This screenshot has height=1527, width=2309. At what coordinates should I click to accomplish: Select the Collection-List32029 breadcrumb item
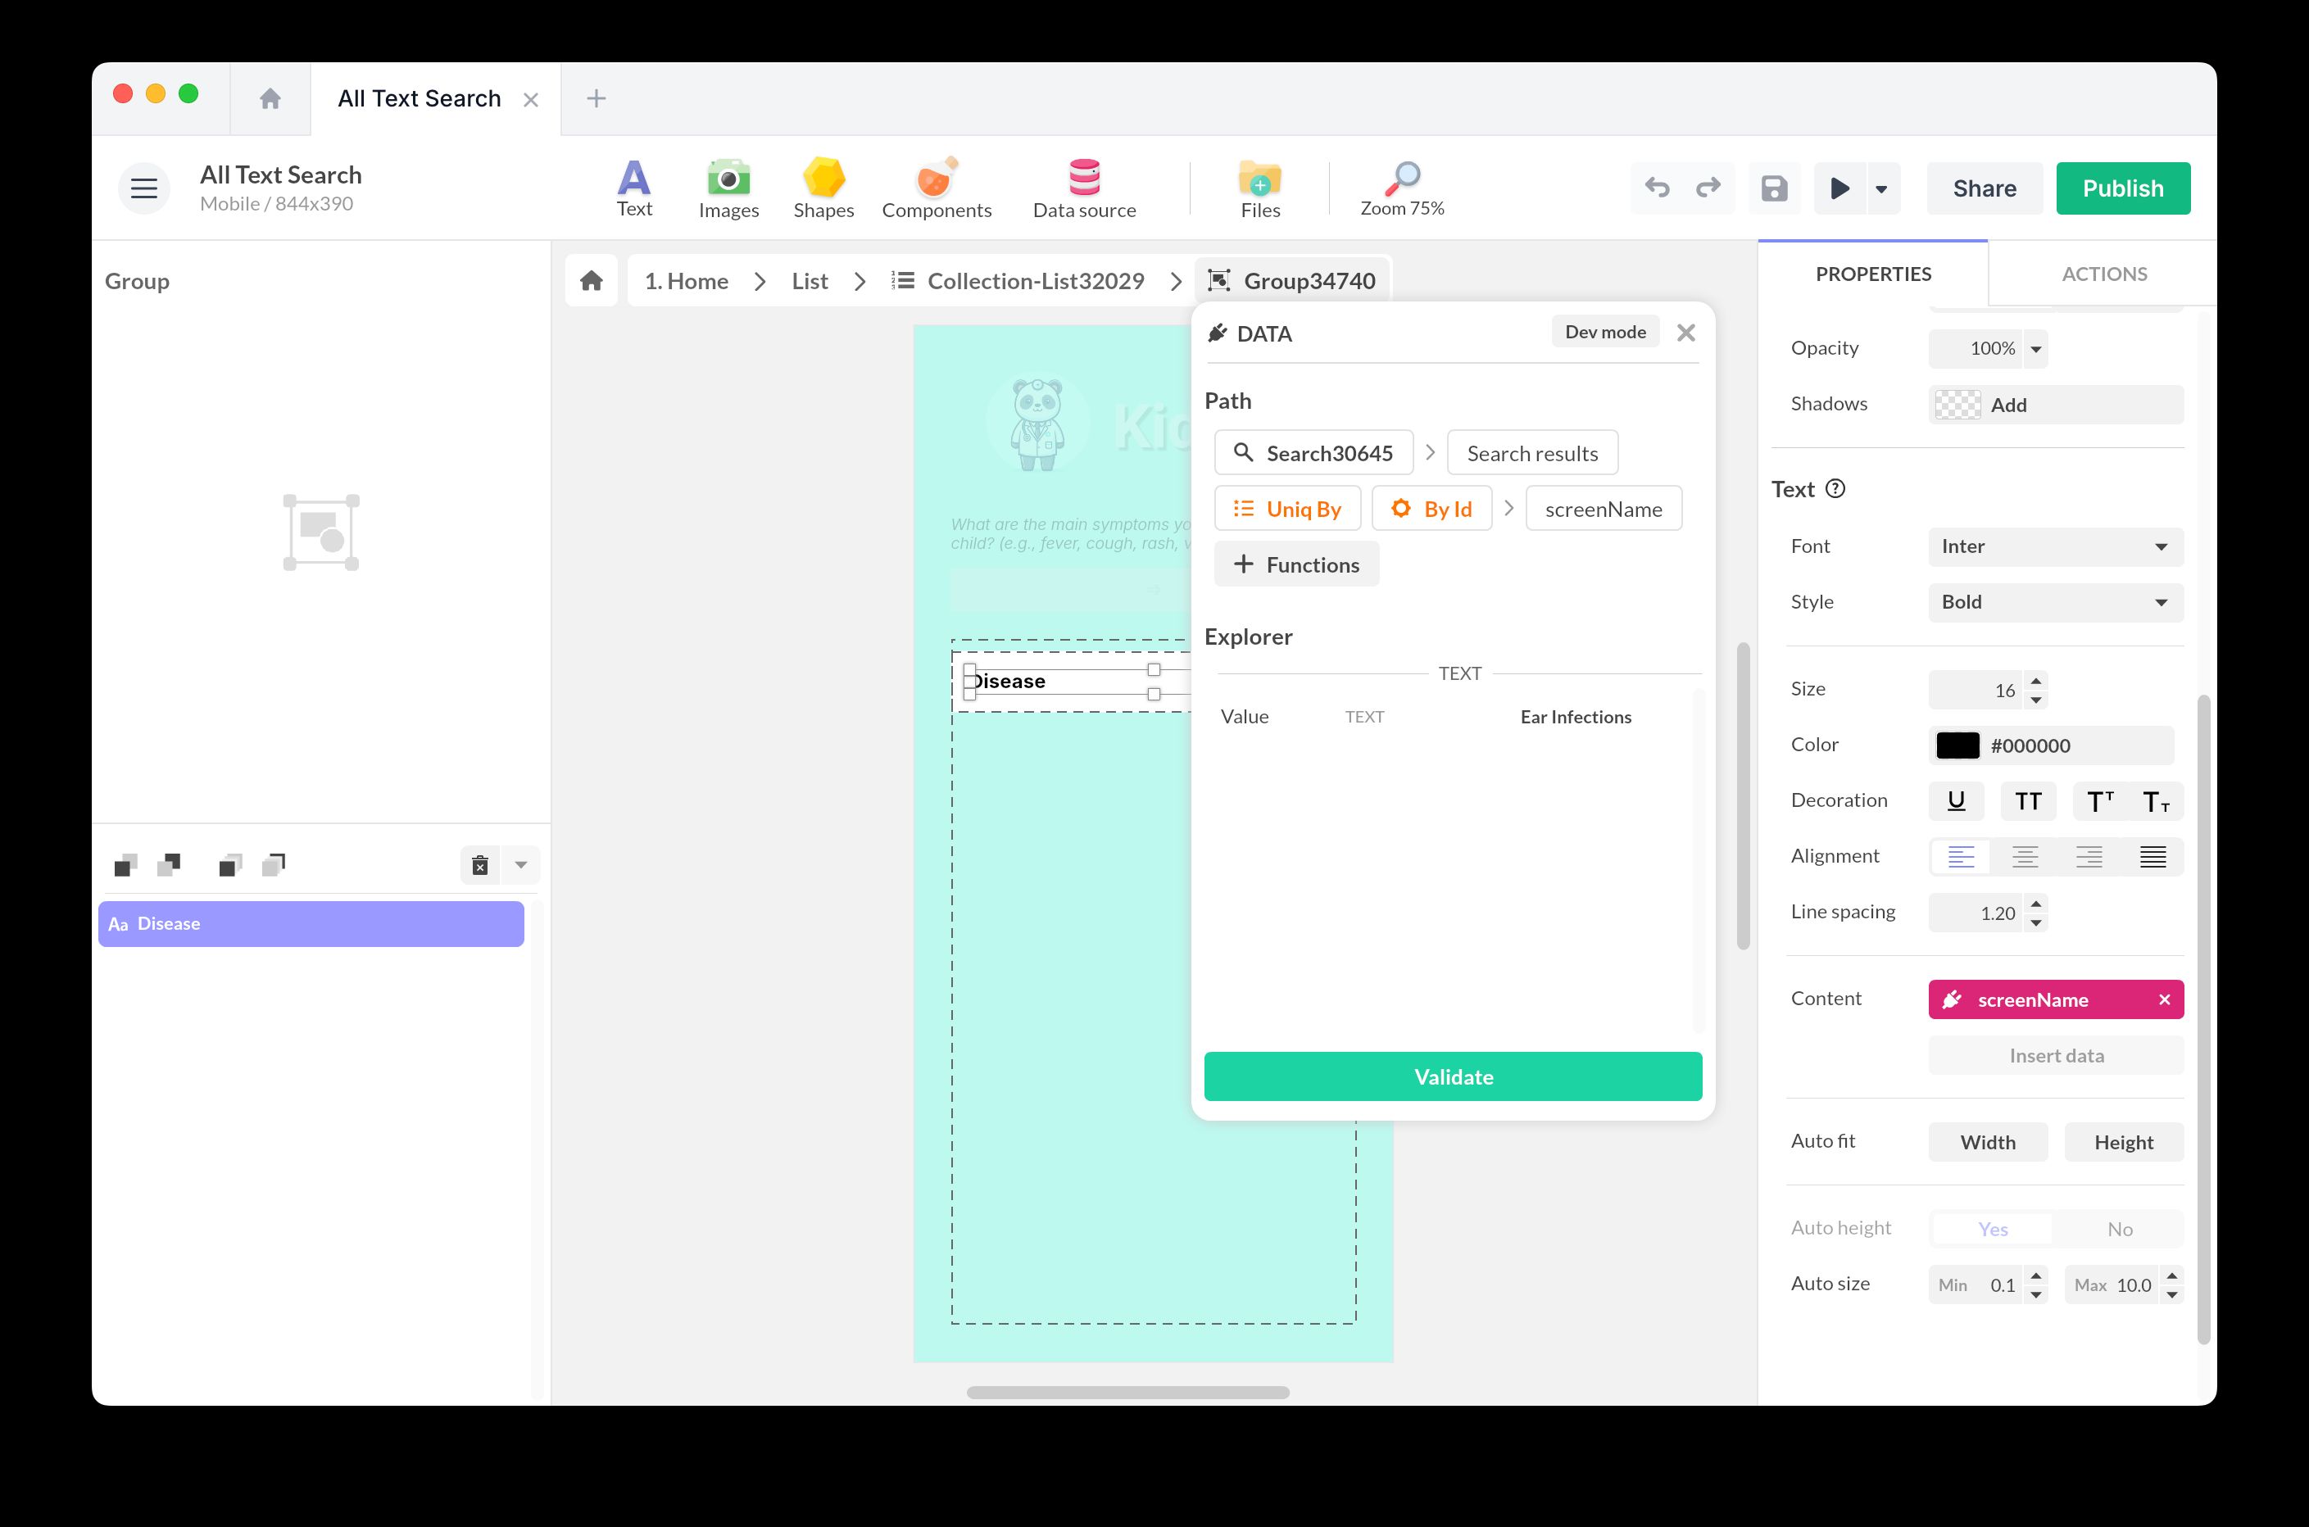click(x=1035, y=280)
